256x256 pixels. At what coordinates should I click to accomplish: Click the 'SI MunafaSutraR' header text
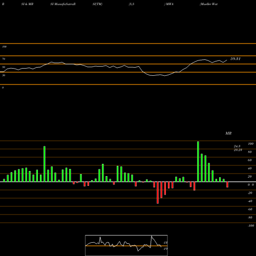coord(63,4)
